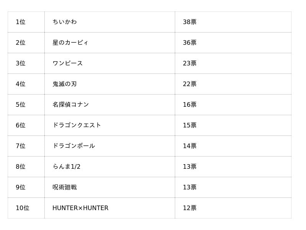The image size is (306, 230).
Task: Click the 22票 vote count
Action: [190, 84]
